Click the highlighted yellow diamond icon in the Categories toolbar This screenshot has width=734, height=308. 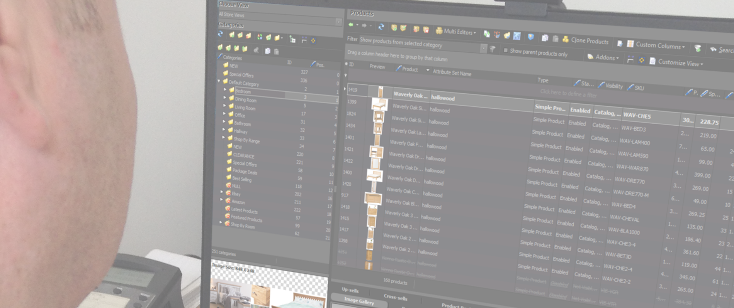(x=313, y=40)
